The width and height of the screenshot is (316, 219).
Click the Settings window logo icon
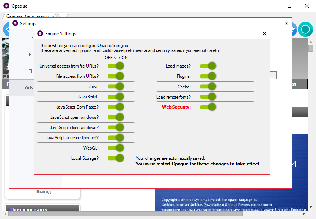click(x=15, y=23)
